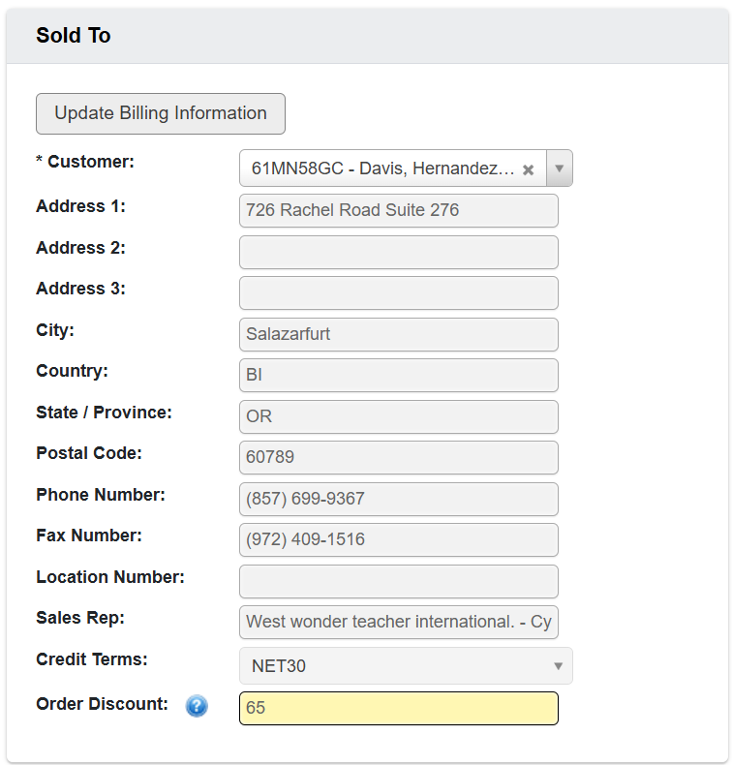Click the City field containing Salazarfurt
The image size is (732, 765).
[398, 335]
